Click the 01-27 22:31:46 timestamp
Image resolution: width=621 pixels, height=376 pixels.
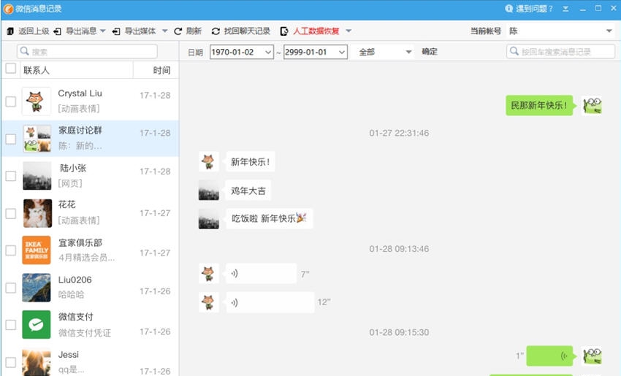tap(399, 133)
